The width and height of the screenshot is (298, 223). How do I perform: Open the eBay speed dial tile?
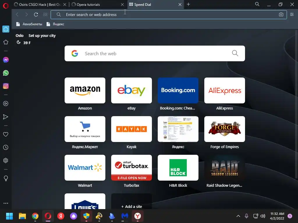coord(132,91)
